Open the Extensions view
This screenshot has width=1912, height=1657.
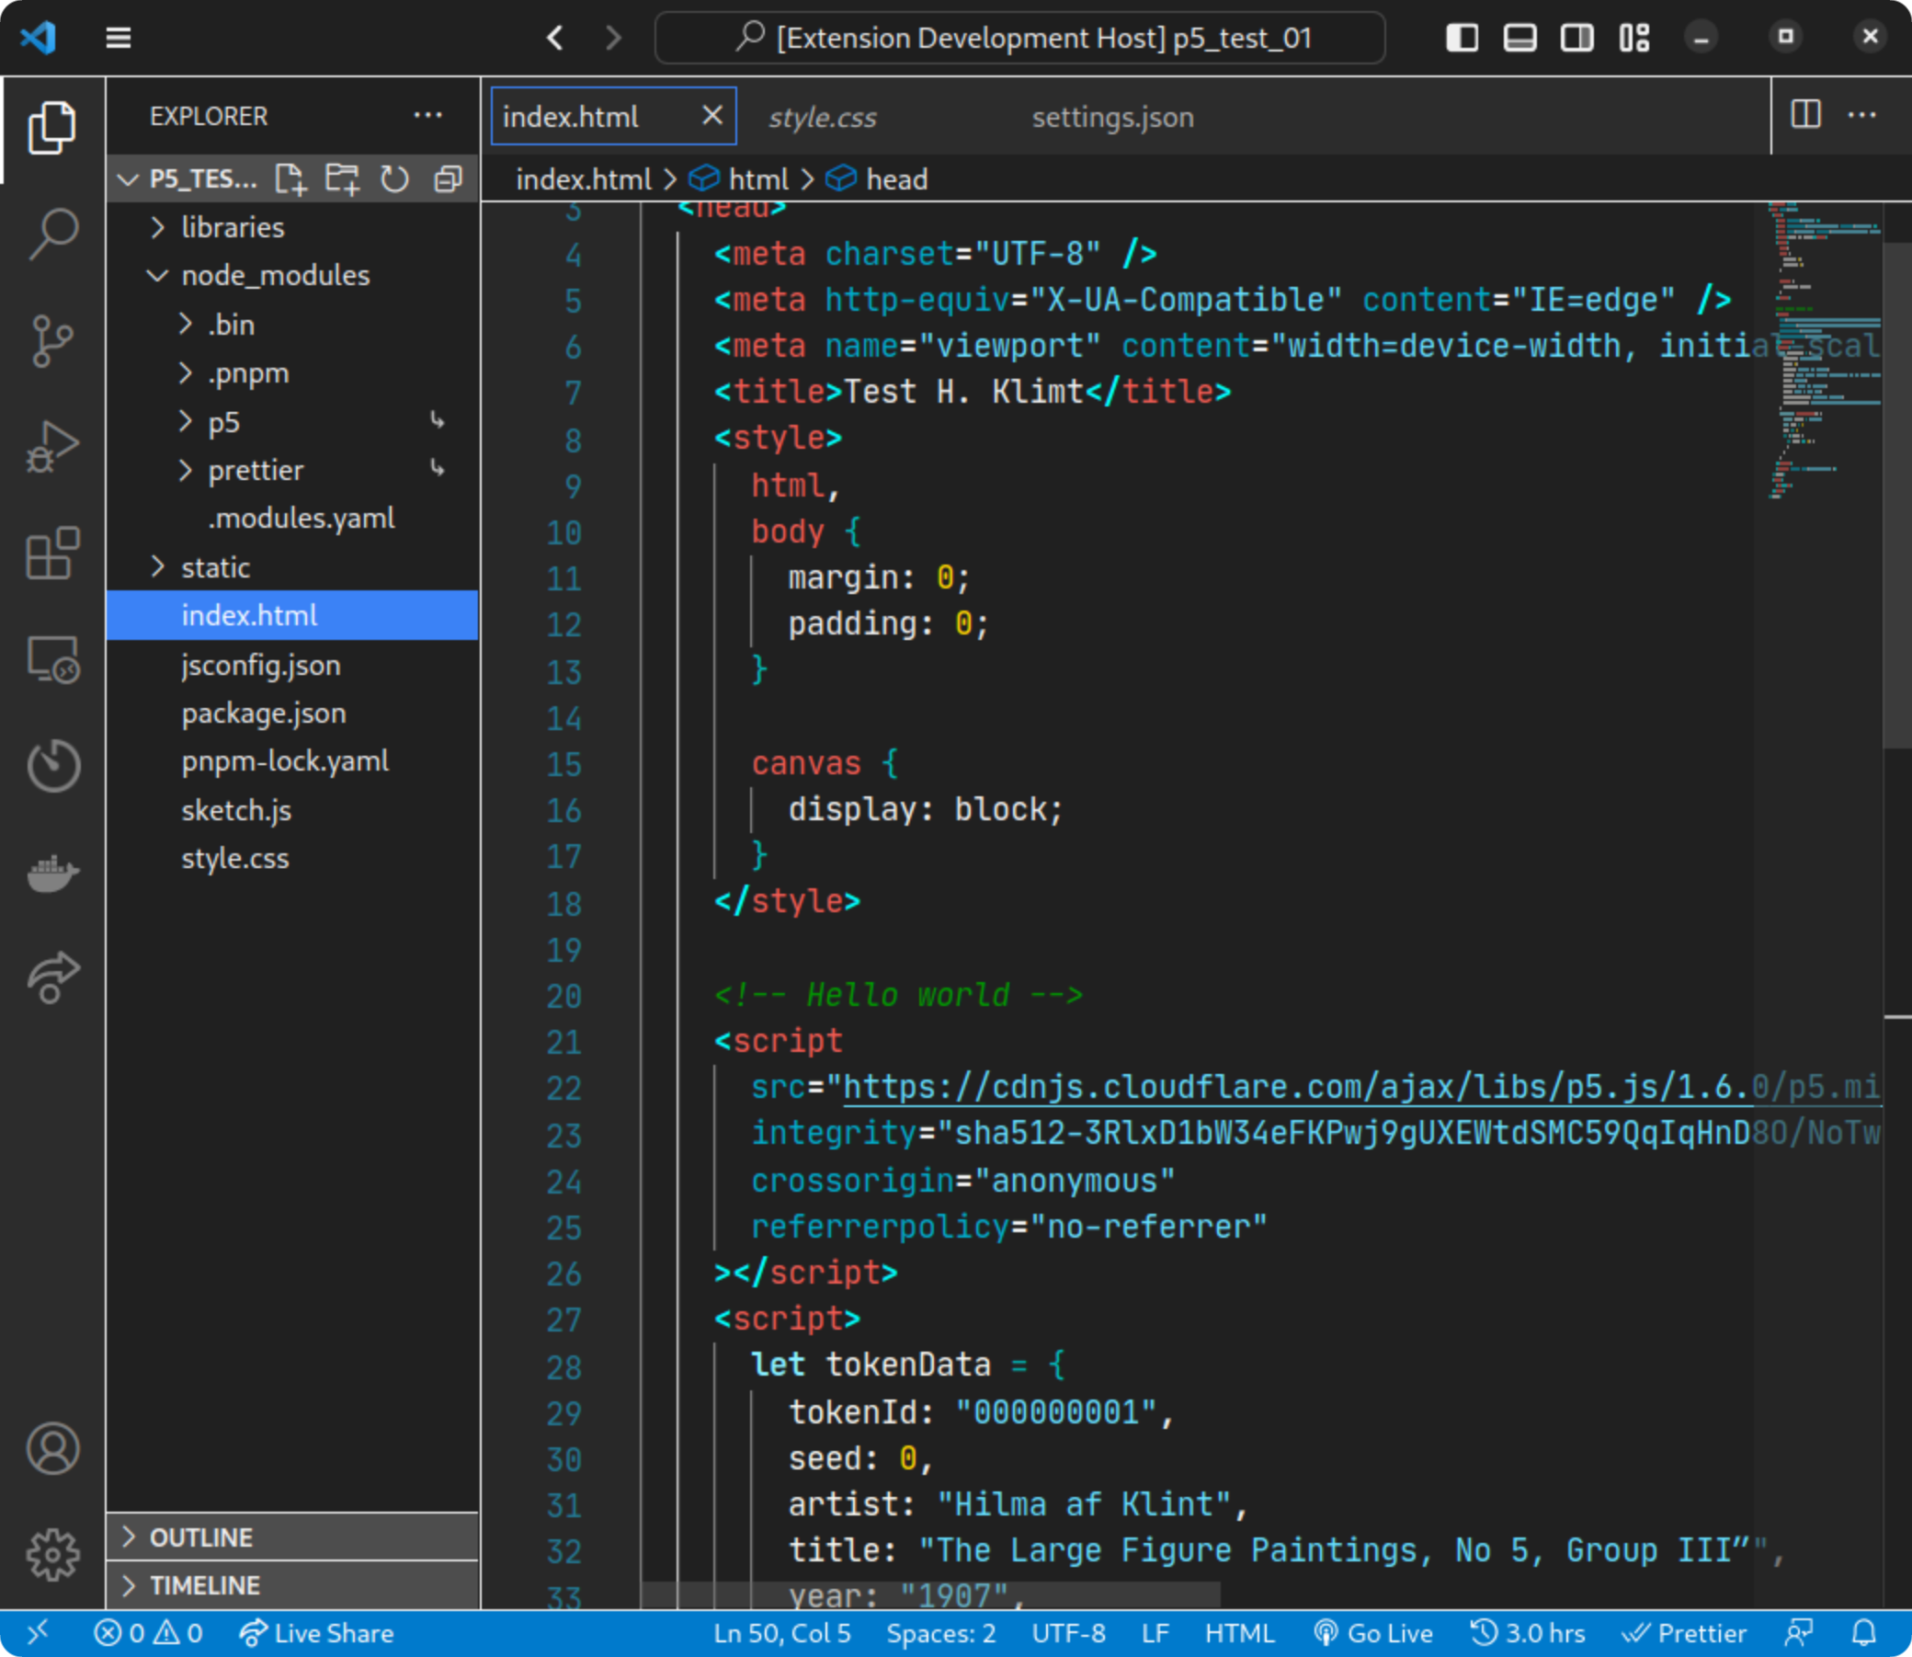pos(52,553)
